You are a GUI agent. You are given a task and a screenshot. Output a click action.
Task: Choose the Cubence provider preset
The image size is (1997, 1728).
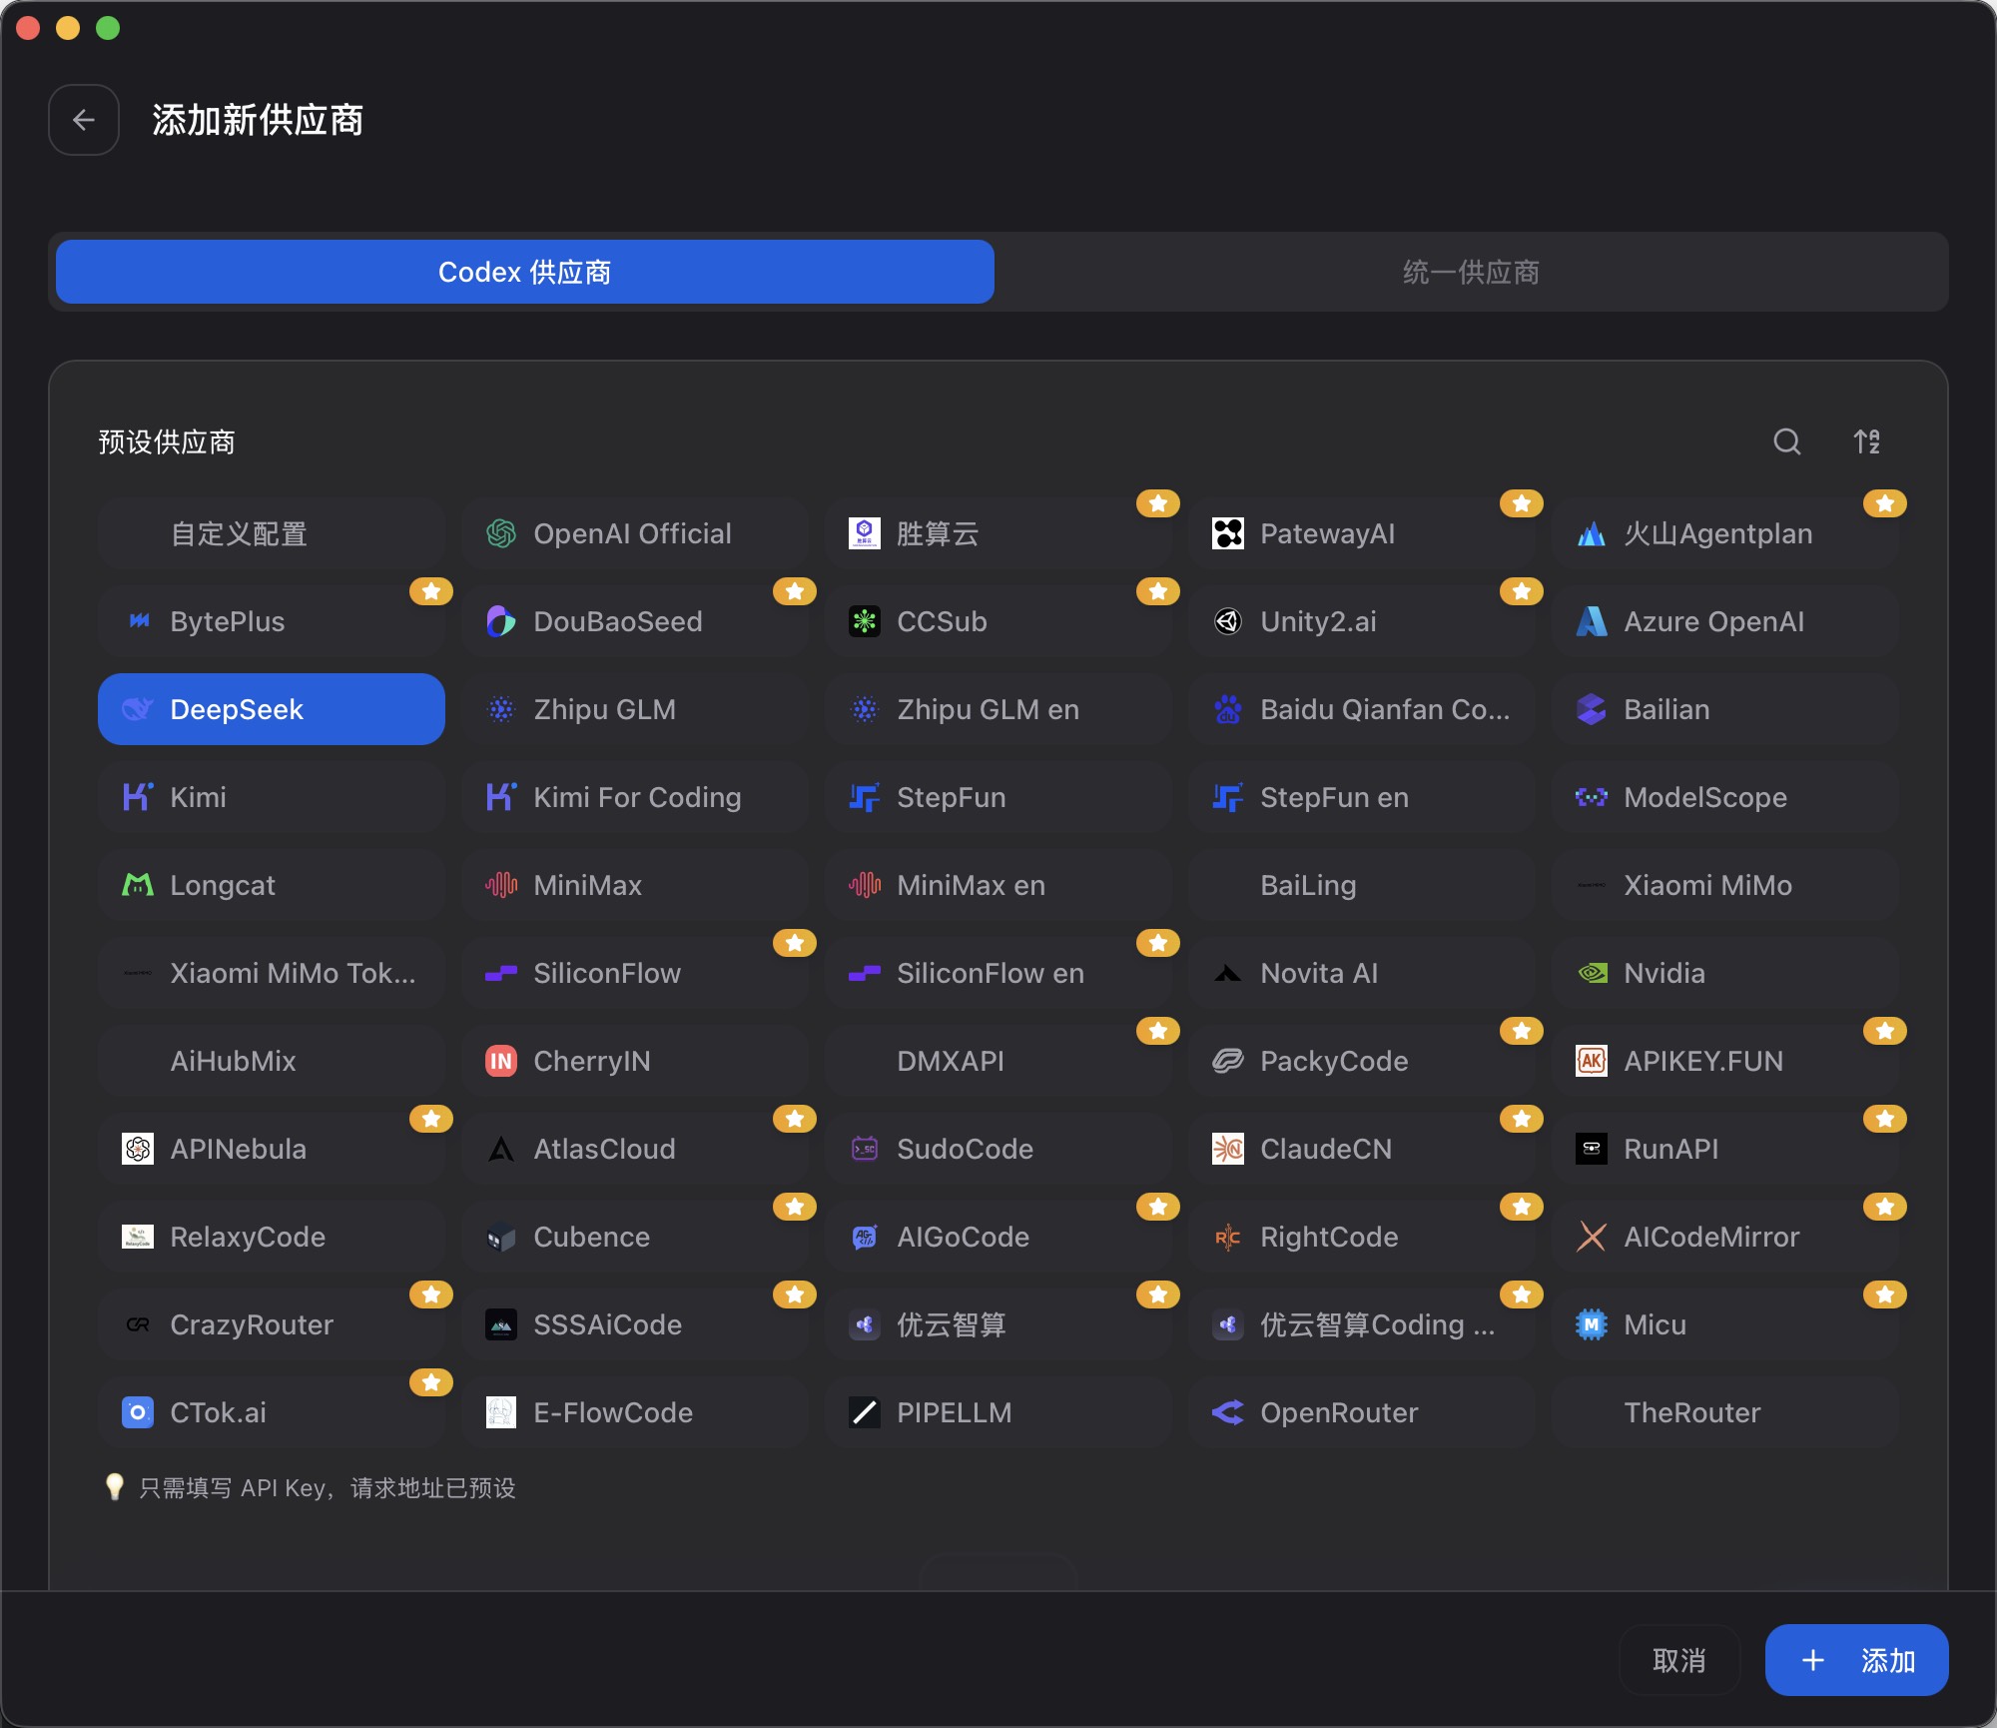(x=635, y=1237)
